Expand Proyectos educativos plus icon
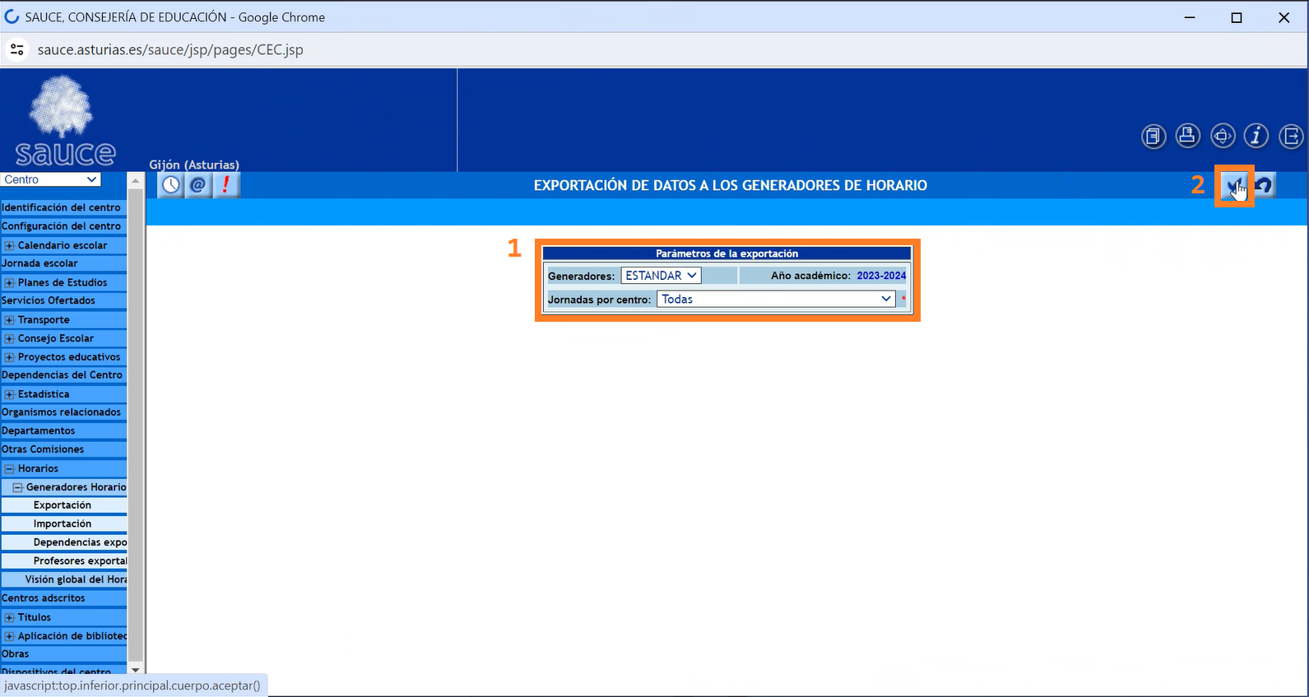 click(x=9, y=357)
